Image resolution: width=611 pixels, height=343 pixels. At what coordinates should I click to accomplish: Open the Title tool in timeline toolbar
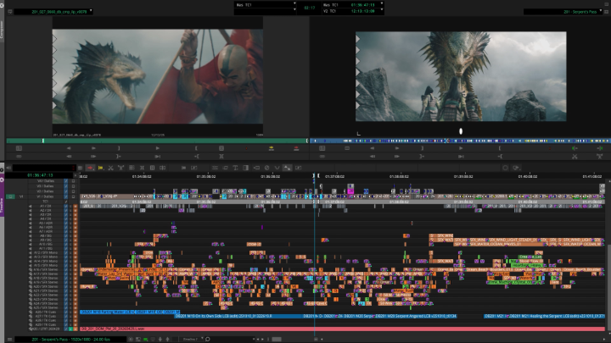coord(235,168)
